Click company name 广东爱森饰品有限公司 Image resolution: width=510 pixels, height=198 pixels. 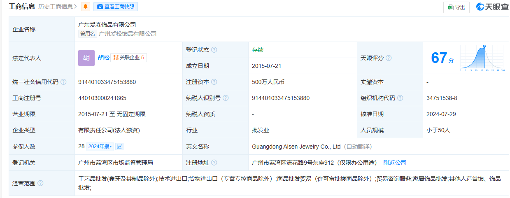click(107, 25)
